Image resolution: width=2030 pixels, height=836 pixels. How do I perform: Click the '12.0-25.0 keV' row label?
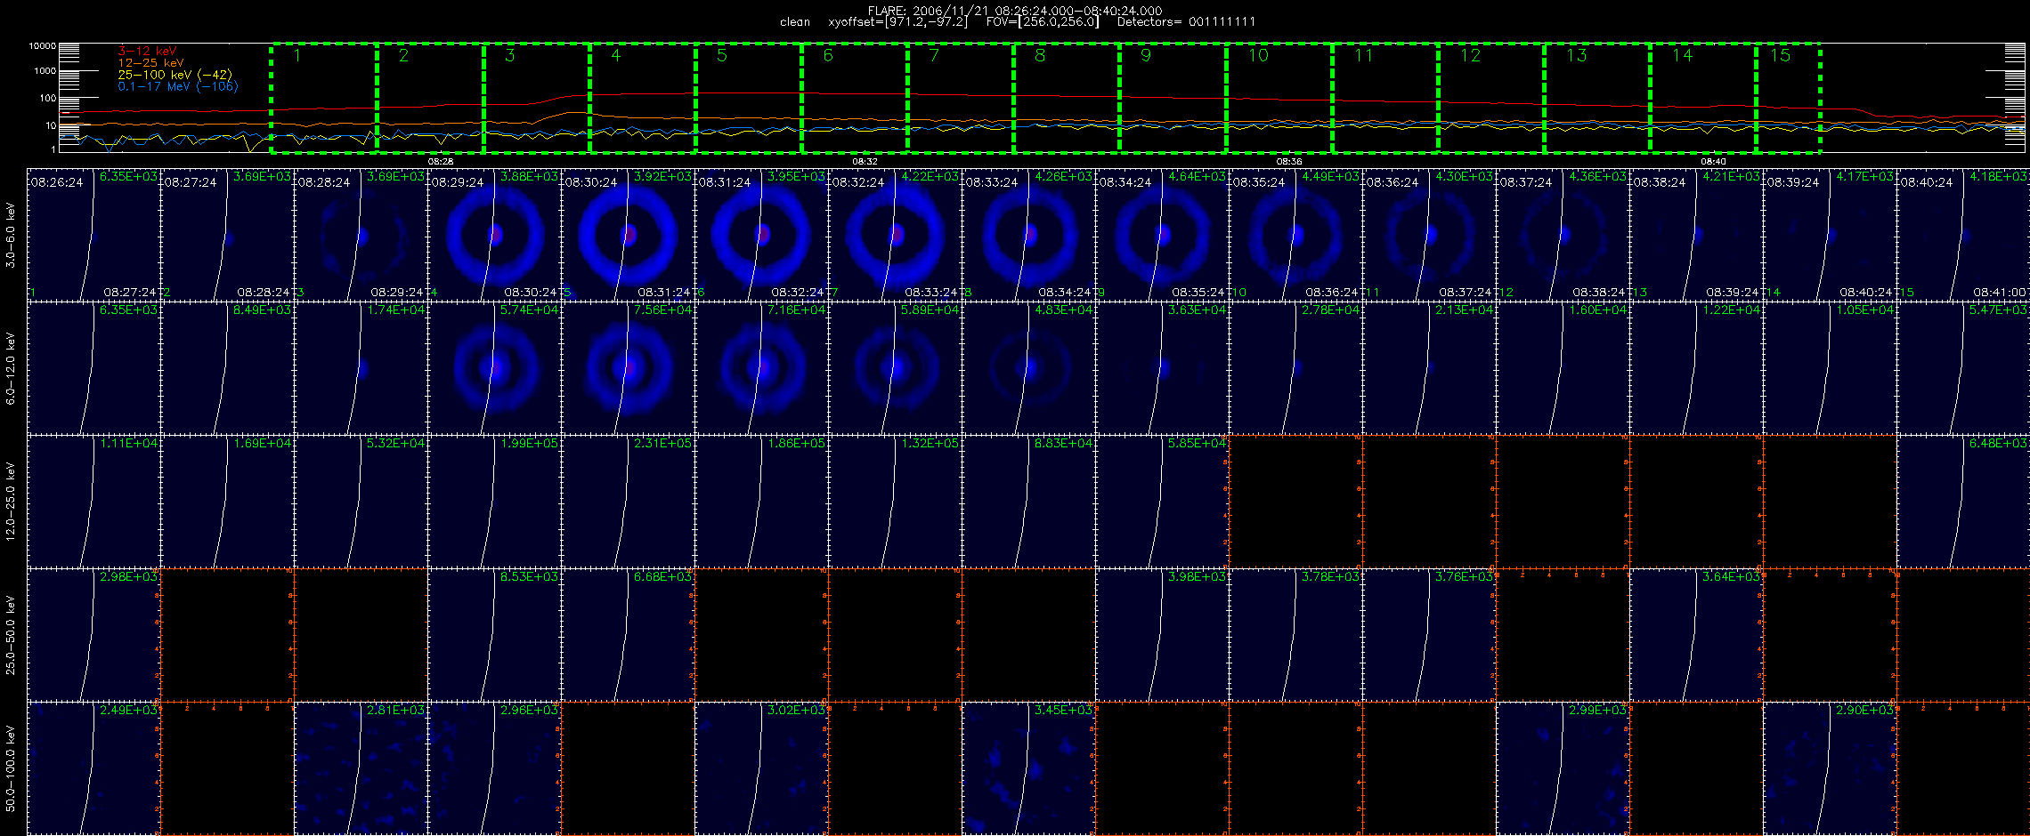(x=11, y=502)
